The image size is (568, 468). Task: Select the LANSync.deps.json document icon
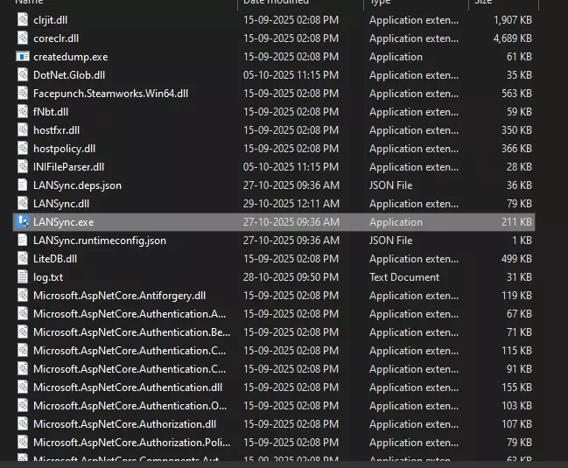pos(23,185)
